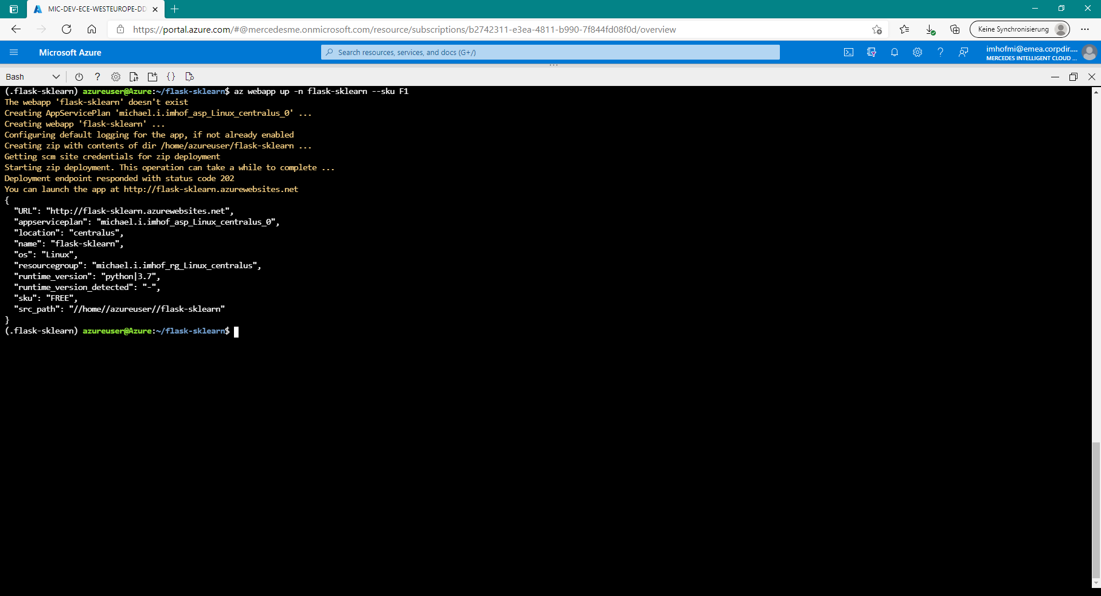Restart Cloud Shell with the power icon
The height and width of the screenshot is (596, 1101).
pyautogui.click(x=79, y=77)
